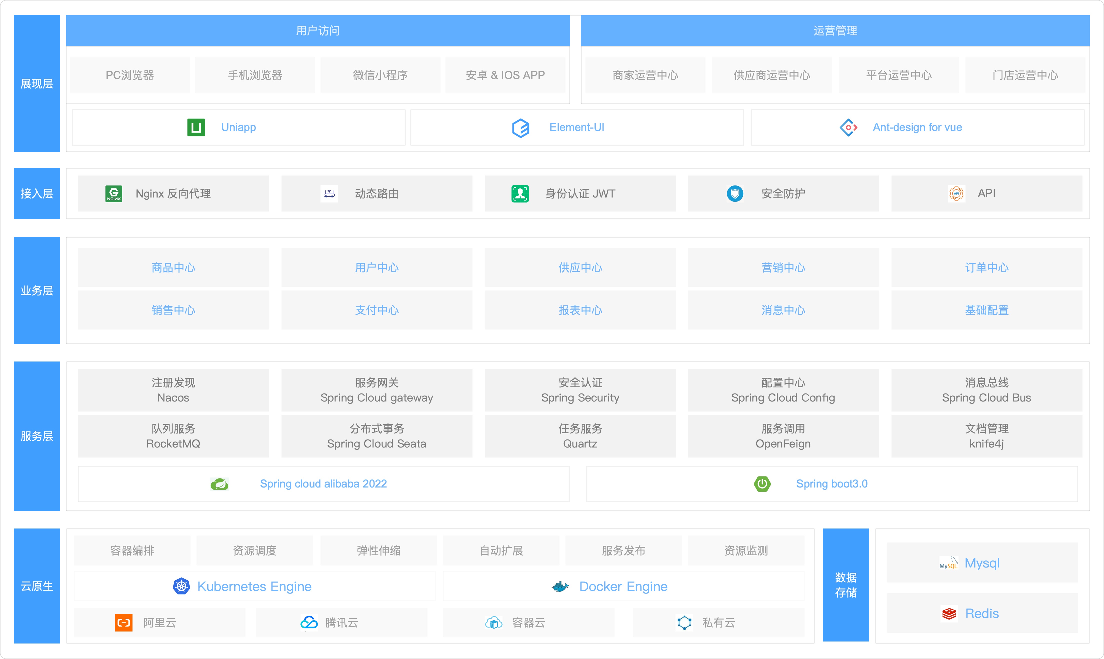Click the blue shield icon beside 安全防护
1104x659 pixels.
click(735, 193)
